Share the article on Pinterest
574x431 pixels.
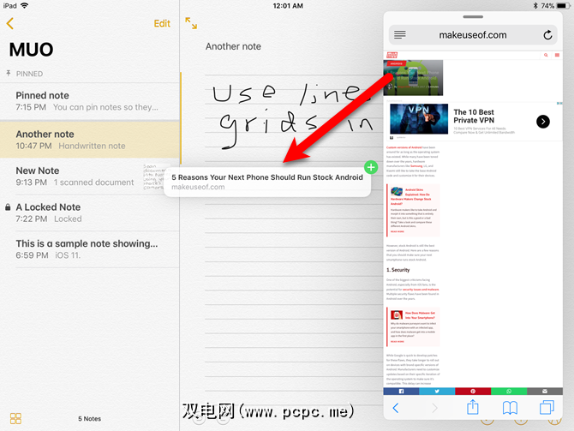pyautogui.click(x=473, y=391)
